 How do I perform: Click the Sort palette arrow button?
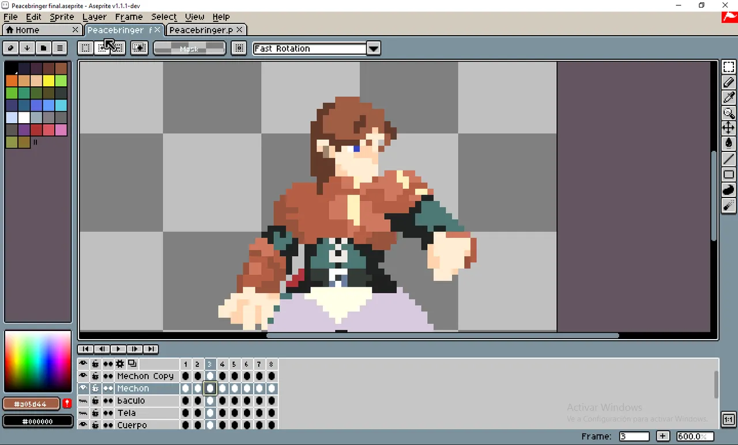tap(27, 48)
